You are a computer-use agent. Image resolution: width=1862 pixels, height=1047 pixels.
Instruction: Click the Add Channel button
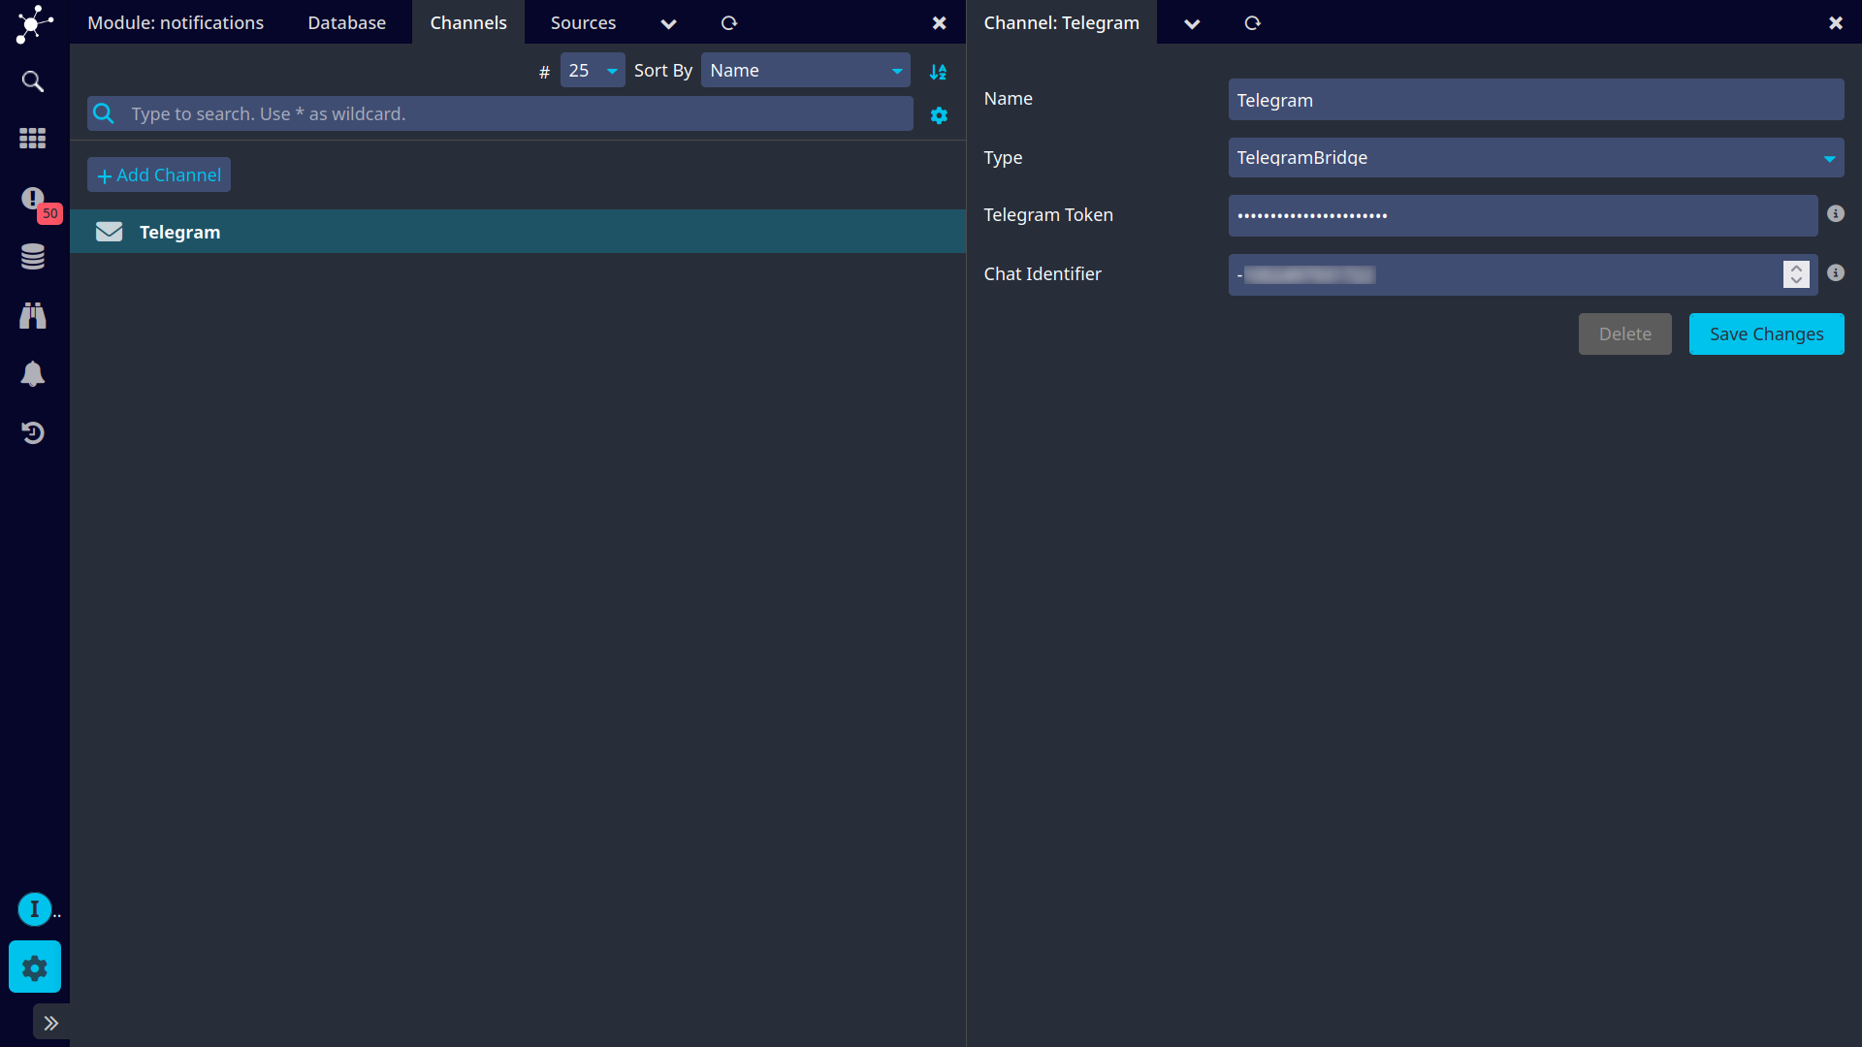click(x=159, y=175)
